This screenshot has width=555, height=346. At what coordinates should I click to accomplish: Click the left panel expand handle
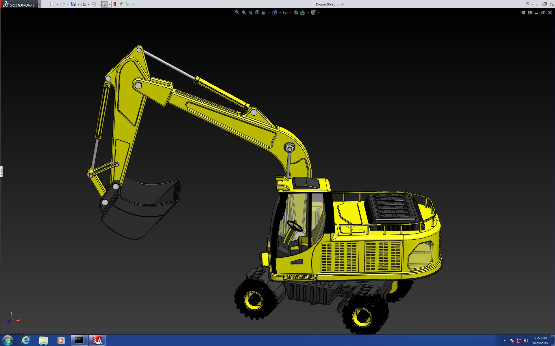click(x=1, y=172)
